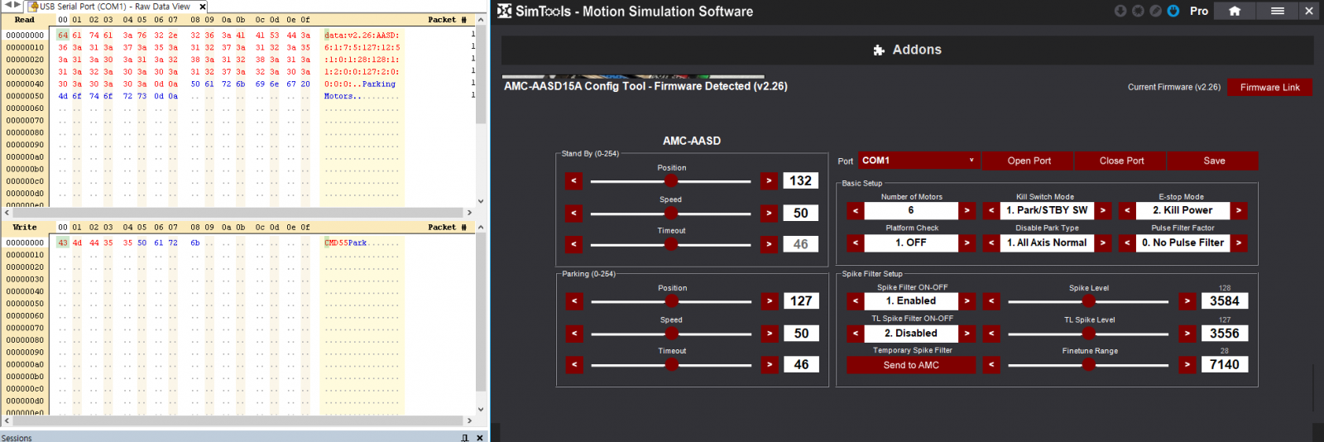The image size is (1324, 442).
Task: Adjust the Finetune Range slider
Action: pos(1088,364)
